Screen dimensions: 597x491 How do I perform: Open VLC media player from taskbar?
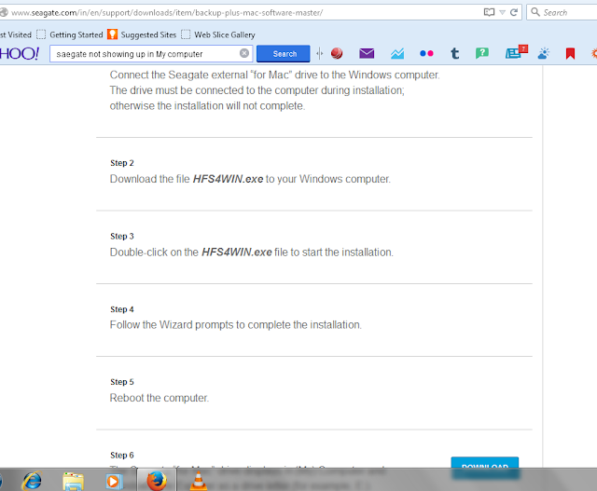tap(198, 481)
